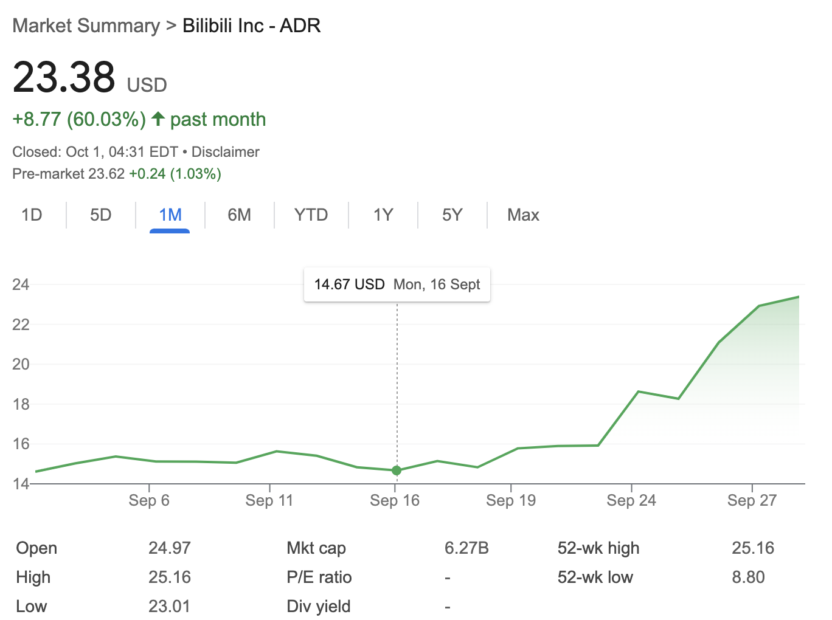Click the Sep 16 axis label
Screen dimensions: 832x620
click(395, 500)
